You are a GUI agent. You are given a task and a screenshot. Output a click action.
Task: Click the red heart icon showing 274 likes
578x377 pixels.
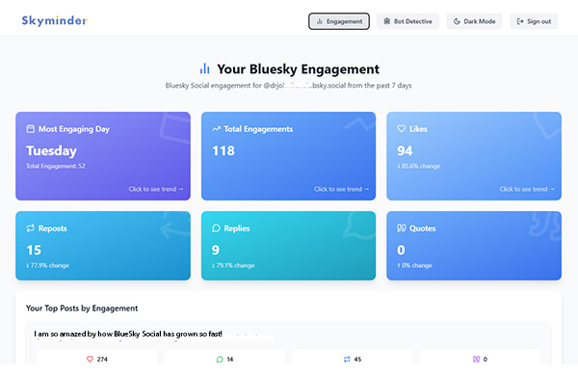tap(90, 359)
